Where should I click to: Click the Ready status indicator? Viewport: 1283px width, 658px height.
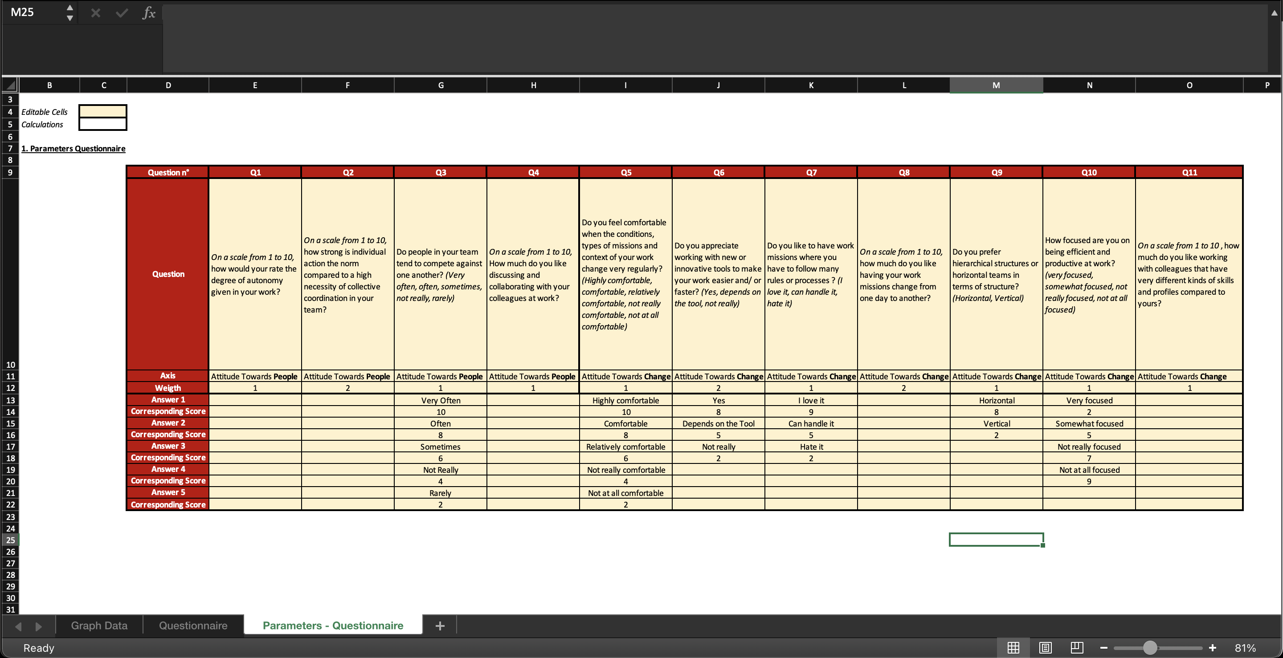[x=38, y=648]
